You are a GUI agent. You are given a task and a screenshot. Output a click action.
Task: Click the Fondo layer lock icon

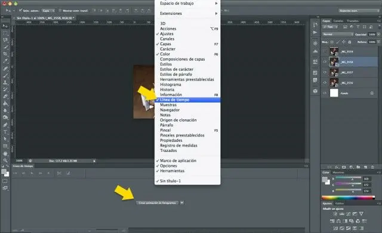coord(372,93)
